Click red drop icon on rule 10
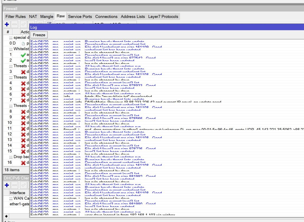Screen dimensions: 304x222 click(23, 123)
